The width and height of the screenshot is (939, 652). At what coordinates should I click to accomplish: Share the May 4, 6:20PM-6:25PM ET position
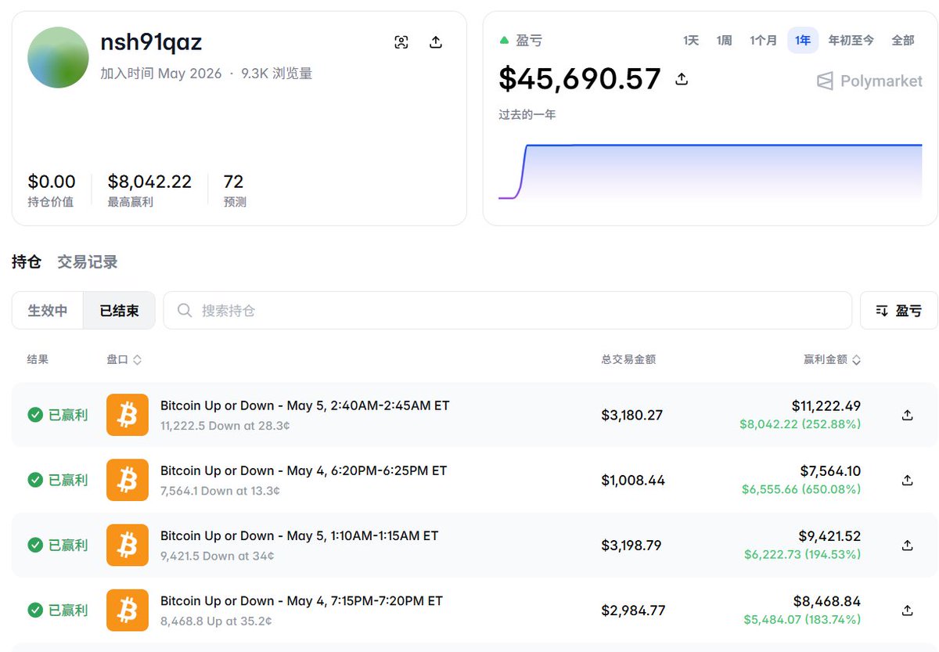click(x=907, y=480)
